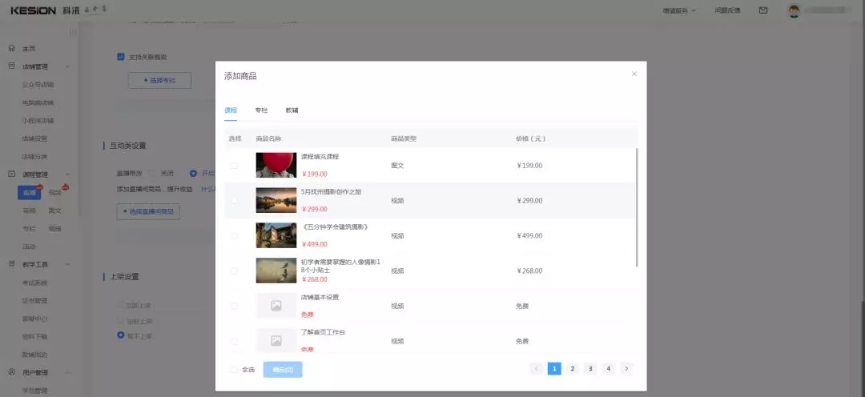The height and width of the screenshot is (397, 865).
Task: Go to next page using right arrow
Action: tap(626, 368)
